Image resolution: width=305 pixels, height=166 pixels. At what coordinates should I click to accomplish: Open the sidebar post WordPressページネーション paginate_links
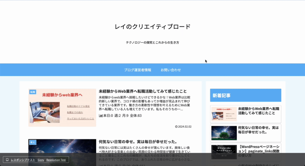pos(259,151)
